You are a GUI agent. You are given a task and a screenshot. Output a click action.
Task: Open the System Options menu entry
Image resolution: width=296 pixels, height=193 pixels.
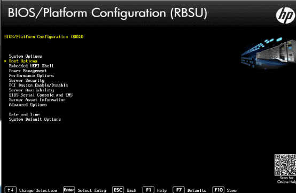[x=26, y=56]
